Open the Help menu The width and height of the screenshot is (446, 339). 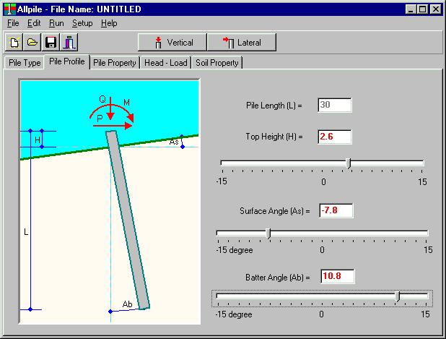109,23
